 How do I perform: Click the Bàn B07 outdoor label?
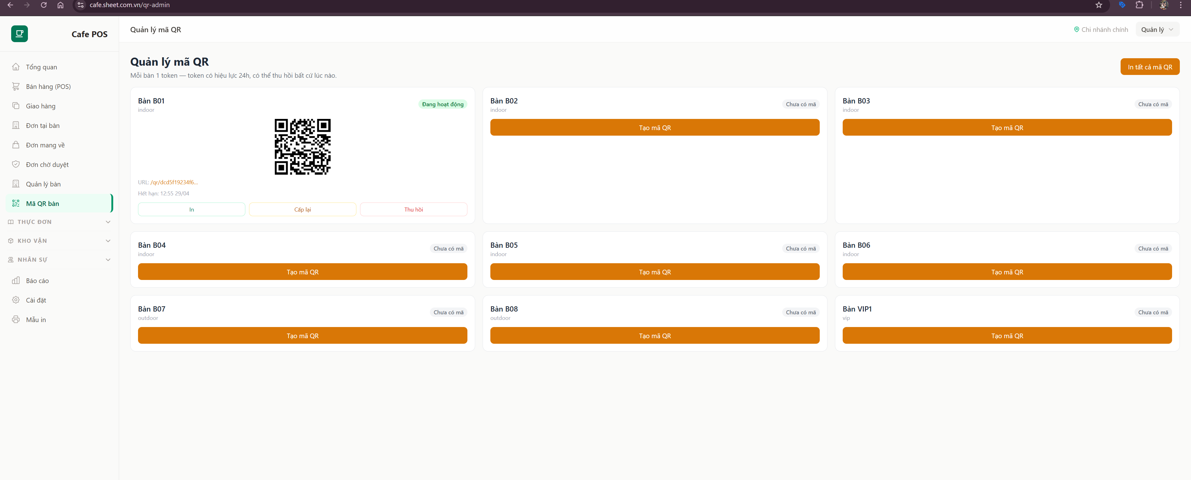pos(148,318)
